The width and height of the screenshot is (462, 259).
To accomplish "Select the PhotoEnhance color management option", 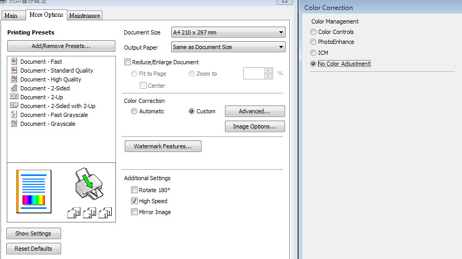I will click(x=313, y=42).
